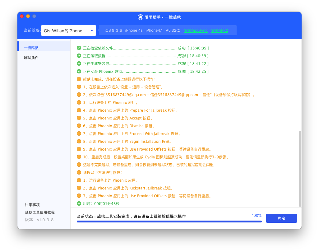Click the iPhone 4s device name text
This screenshot has height=252, width=319.
point(134,30)
